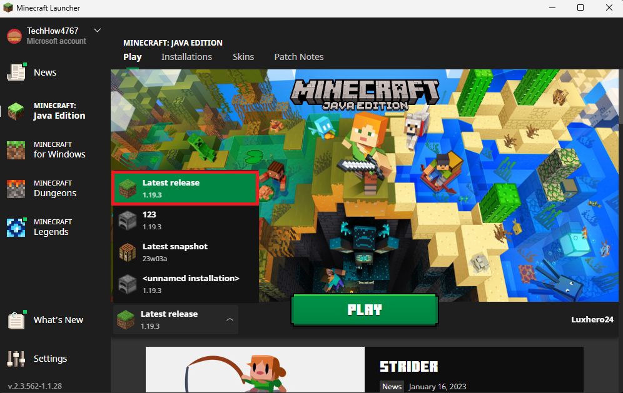
Task: Open the Strider news thumbnail image
Action: coord(255,370)
